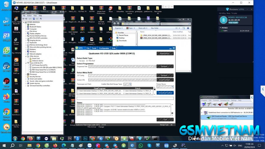Click the Device Manager help toolbar icon

(34, 19)
